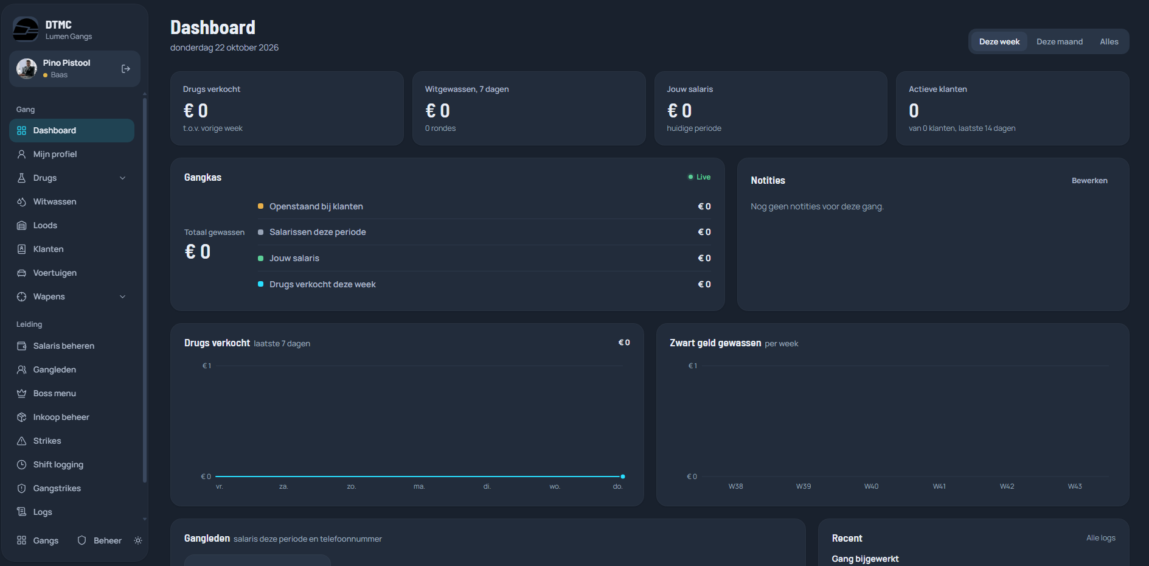Open Beheer in the bottom sidebar
The width and height of the screenshot is (1149, 566).
pyautogui.click(x=100, y=540)
